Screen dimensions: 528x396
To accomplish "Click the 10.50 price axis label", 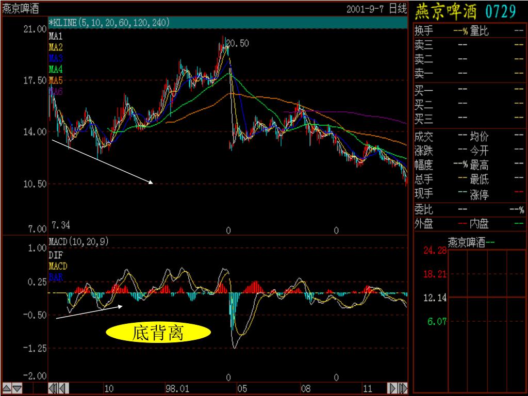I will tap(35, 184).
